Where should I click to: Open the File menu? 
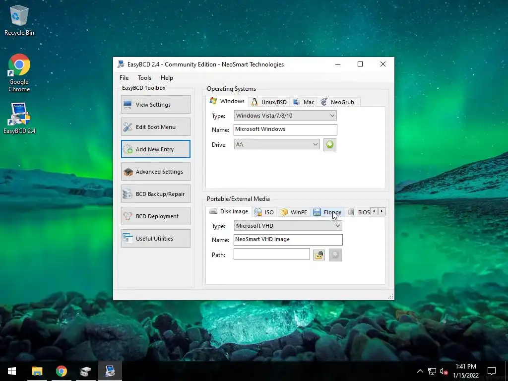click(x=124, y=78)
